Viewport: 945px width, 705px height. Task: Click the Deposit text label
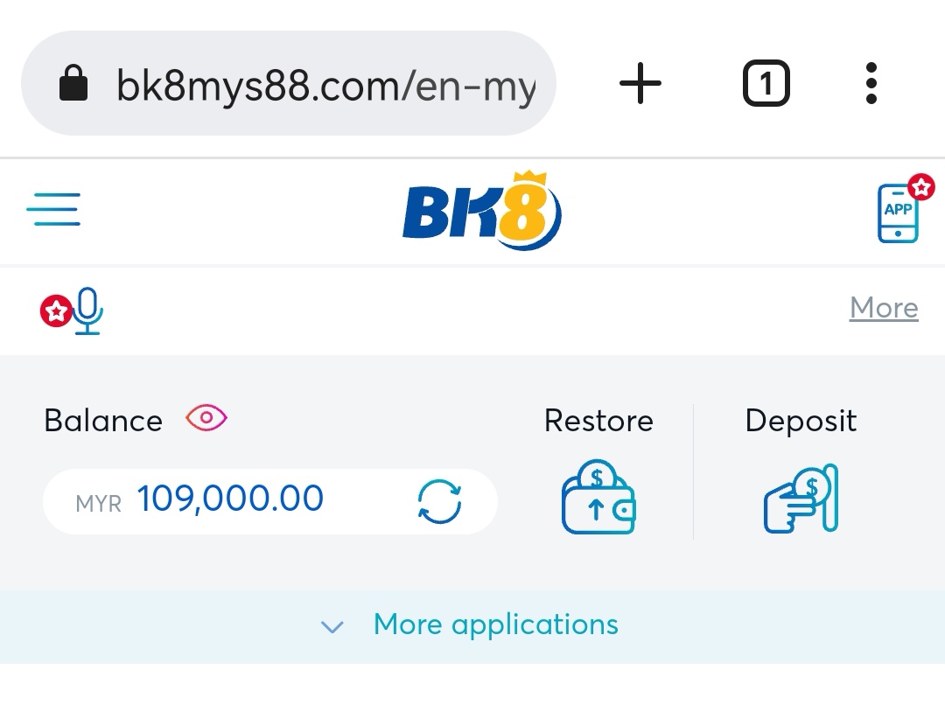[x=801, y=421]
